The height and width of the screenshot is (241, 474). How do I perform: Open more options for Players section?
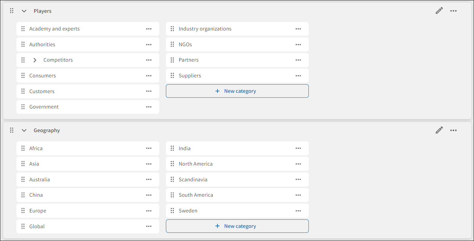click(453, 11)
